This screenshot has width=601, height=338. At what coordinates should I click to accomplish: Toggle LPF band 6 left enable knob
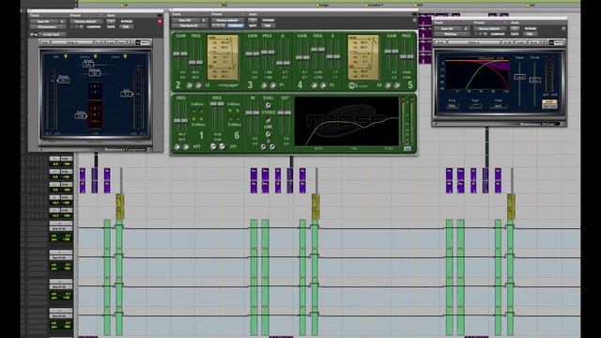pyautogui.click(x=213, y=146)
